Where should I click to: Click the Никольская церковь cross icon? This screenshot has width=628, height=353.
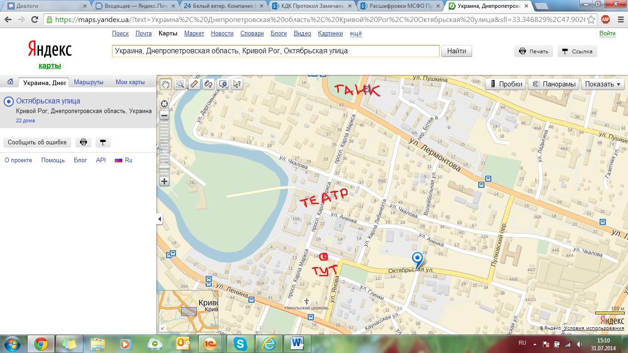pyautogui.click(x=307, y=301)
